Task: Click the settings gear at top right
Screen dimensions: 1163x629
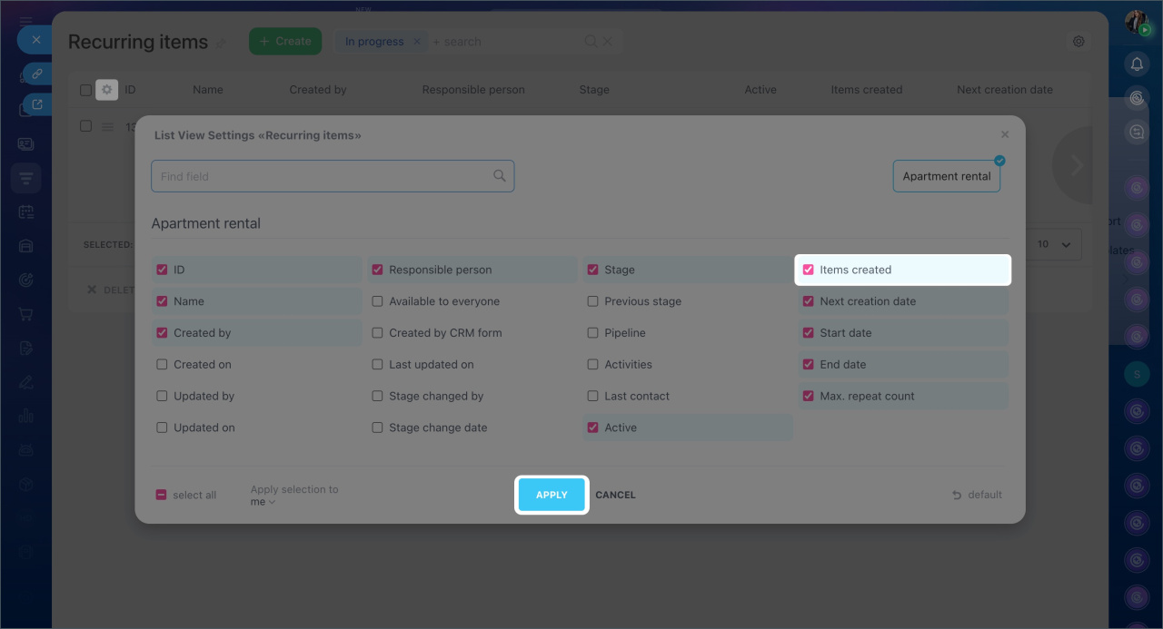Action: click(1079, 42)
